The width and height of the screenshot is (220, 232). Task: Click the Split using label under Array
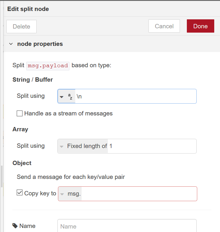pyautogui.click(x=31, y=146)
